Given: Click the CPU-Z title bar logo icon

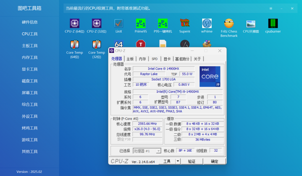Looking at the screenshot, I should (x=112, y=51).
